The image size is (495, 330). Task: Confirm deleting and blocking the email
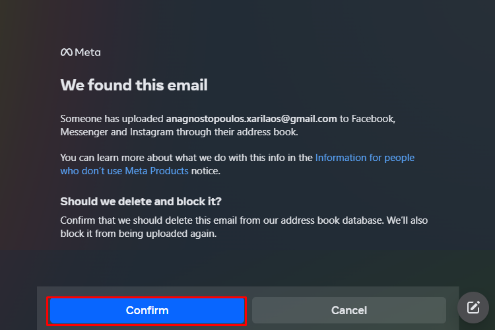tap(147, 310)
